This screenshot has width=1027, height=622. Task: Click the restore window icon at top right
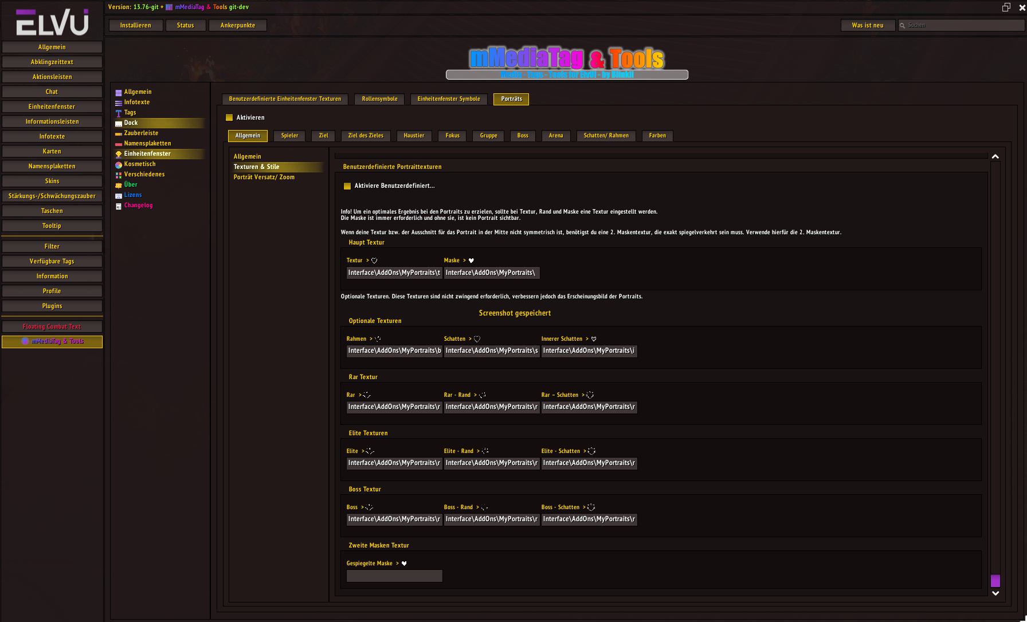pyautogui.click(x=1006, y=7)
